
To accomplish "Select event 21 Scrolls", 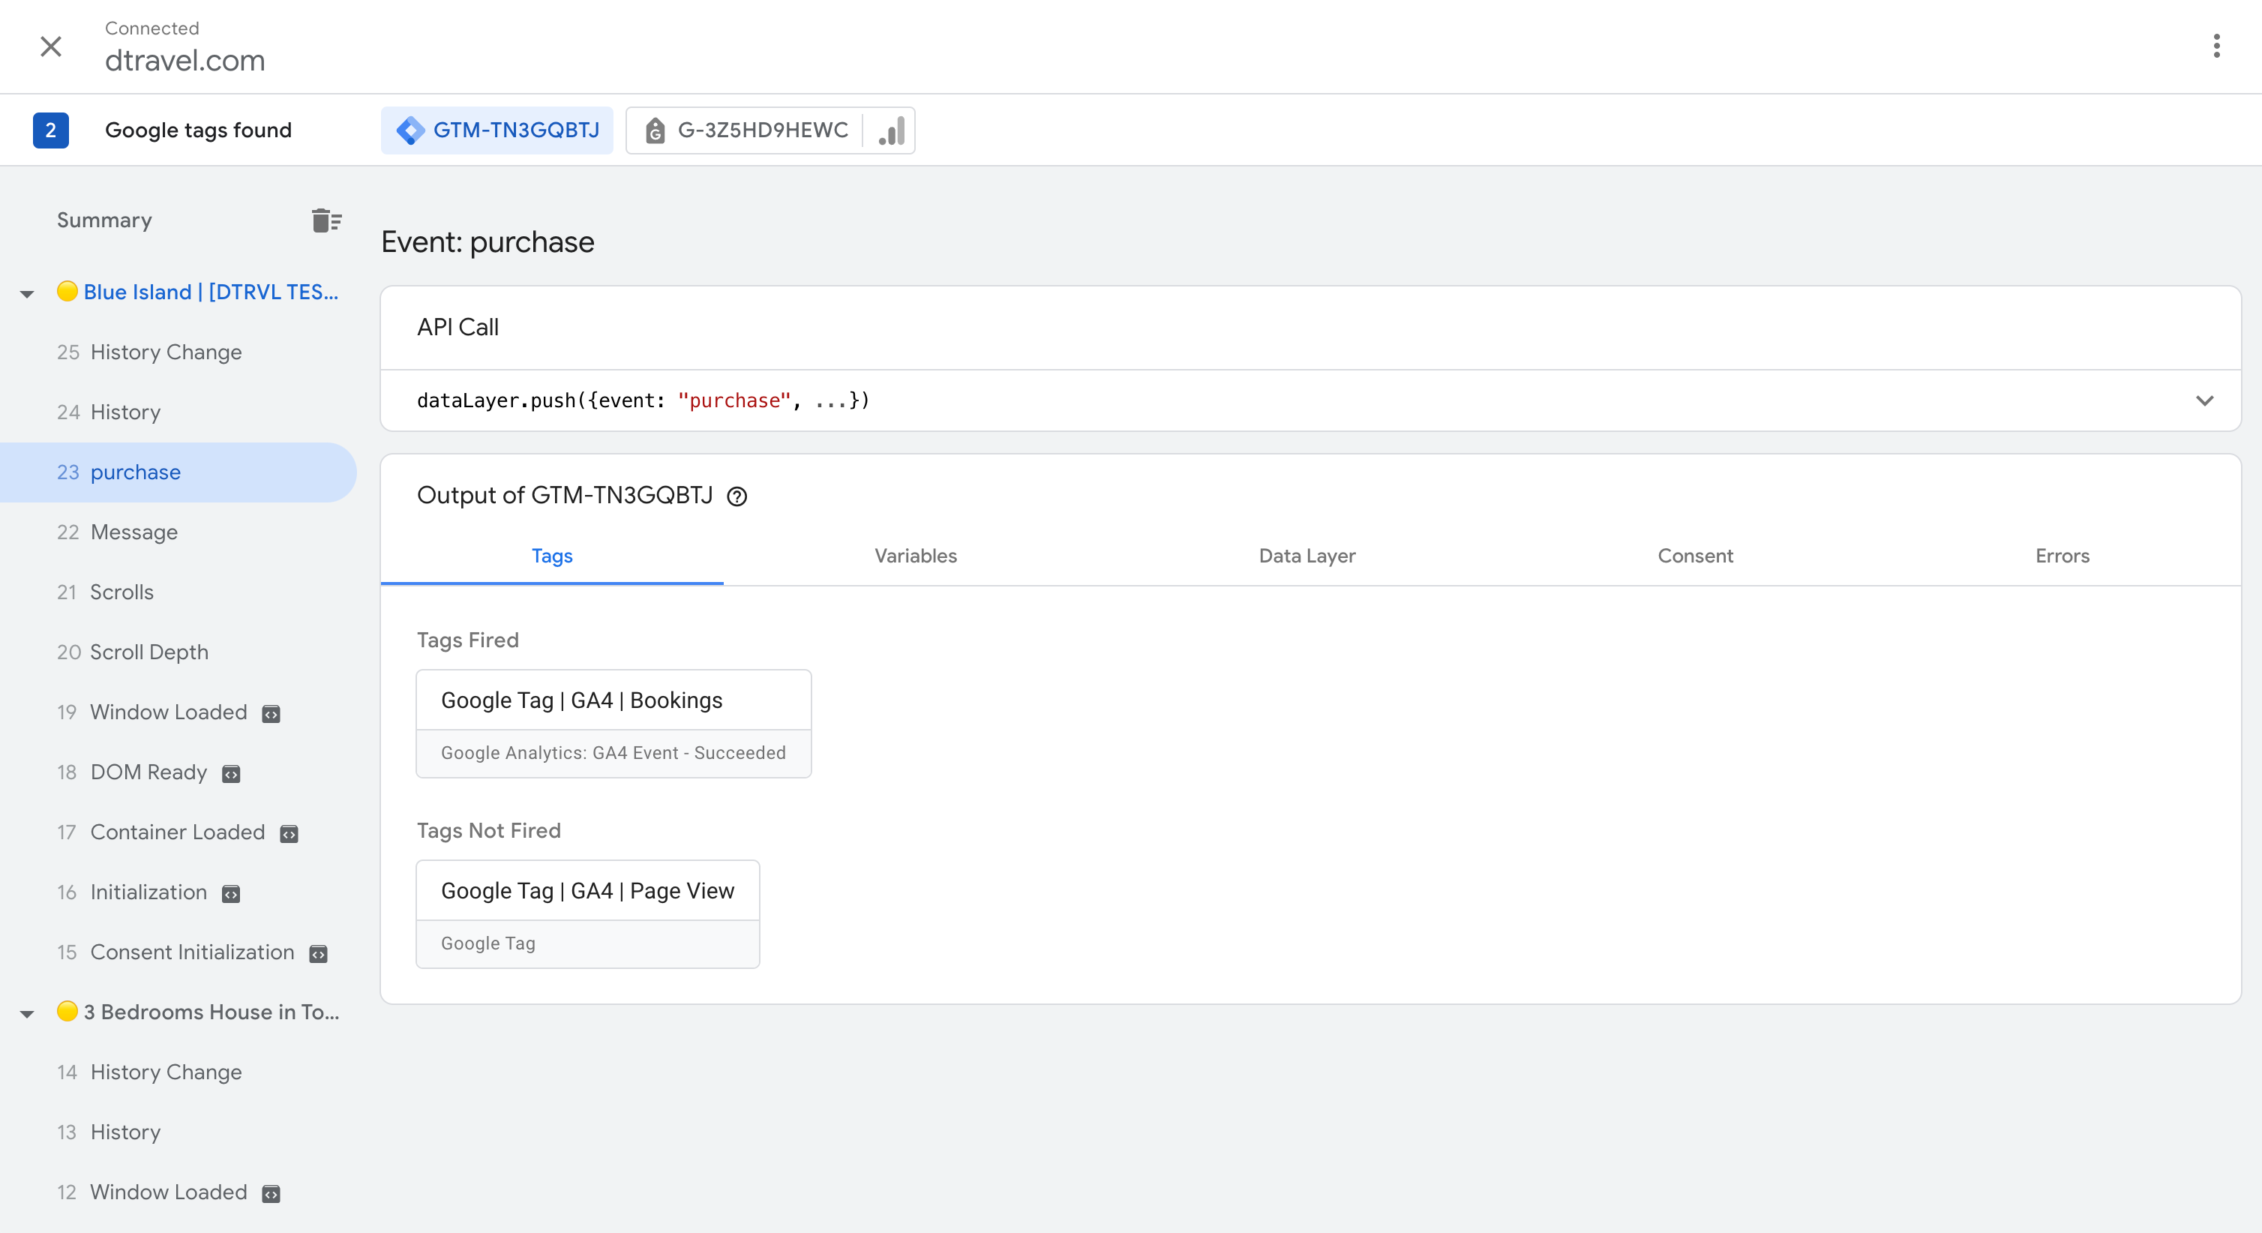I will coord(178,592).
